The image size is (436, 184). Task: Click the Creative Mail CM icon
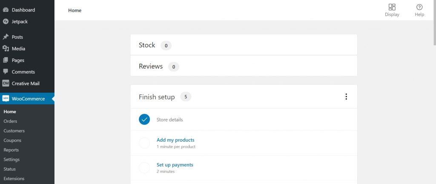tap(6, 84)
